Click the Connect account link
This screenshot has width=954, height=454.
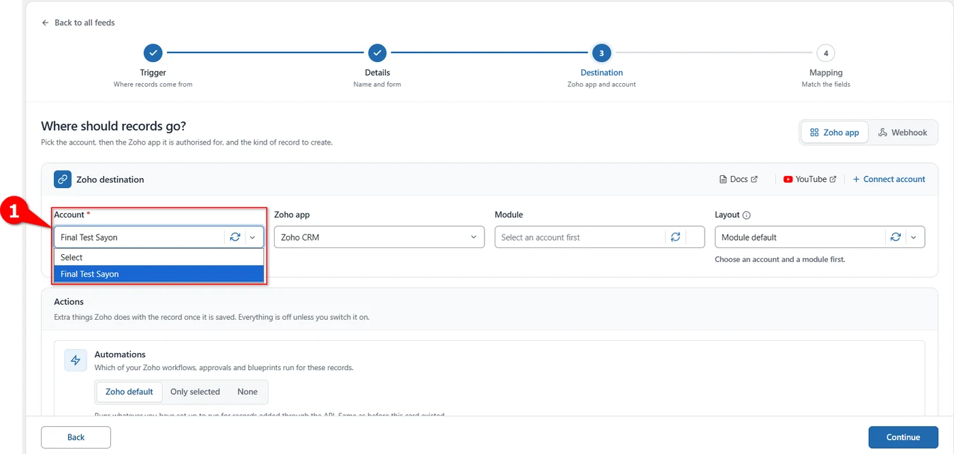(x=889, y=179)
